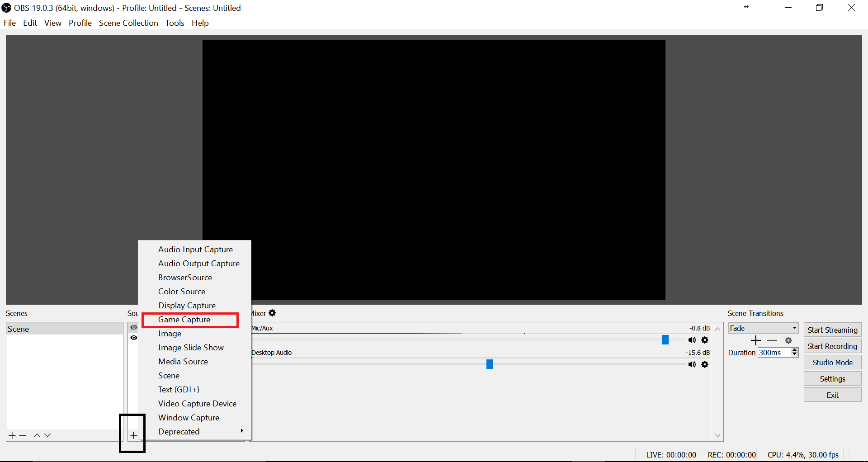Image resolution: width=868 pixels, height=462 pixels.
Task: Remove selected scene with the minus icon
Action: pyautogui.click(x=23, y=435)
